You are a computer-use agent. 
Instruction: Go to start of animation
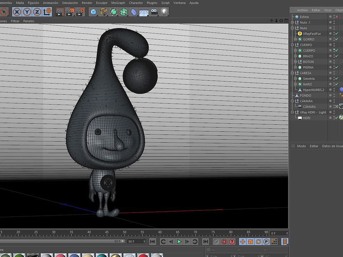coord(153,242)
